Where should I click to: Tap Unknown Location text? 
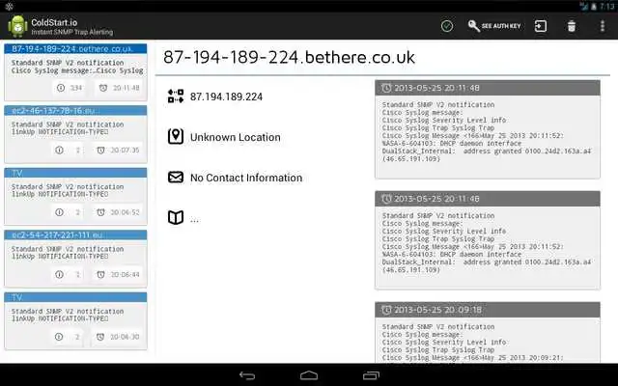236,137
